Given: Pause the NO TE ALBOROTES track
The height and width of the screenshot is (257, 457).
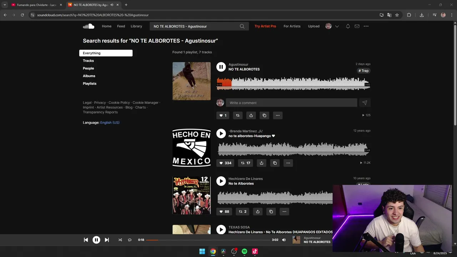Looking at the screenshot, I should (x=221, y=67).
